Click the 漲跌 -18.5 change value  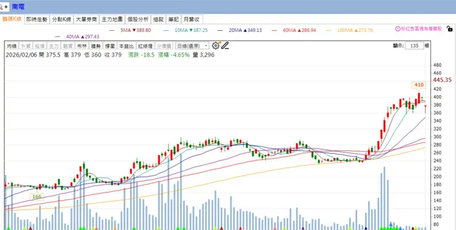[142, 55]
